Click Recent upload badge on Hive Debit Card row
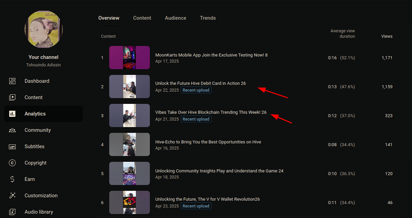Image resolution: width=412 pixels, height=218 pixels. [196, 90]
